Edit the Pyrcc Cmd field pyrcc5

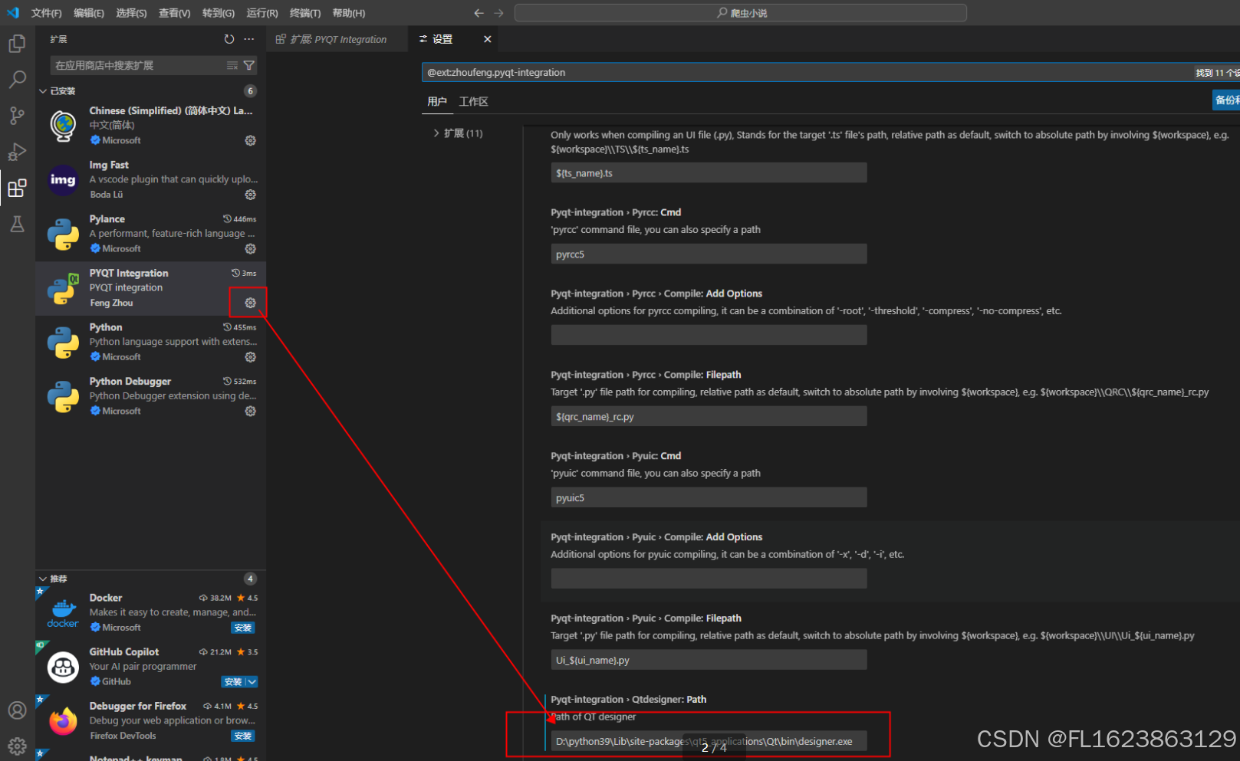[x=709, y=254]
